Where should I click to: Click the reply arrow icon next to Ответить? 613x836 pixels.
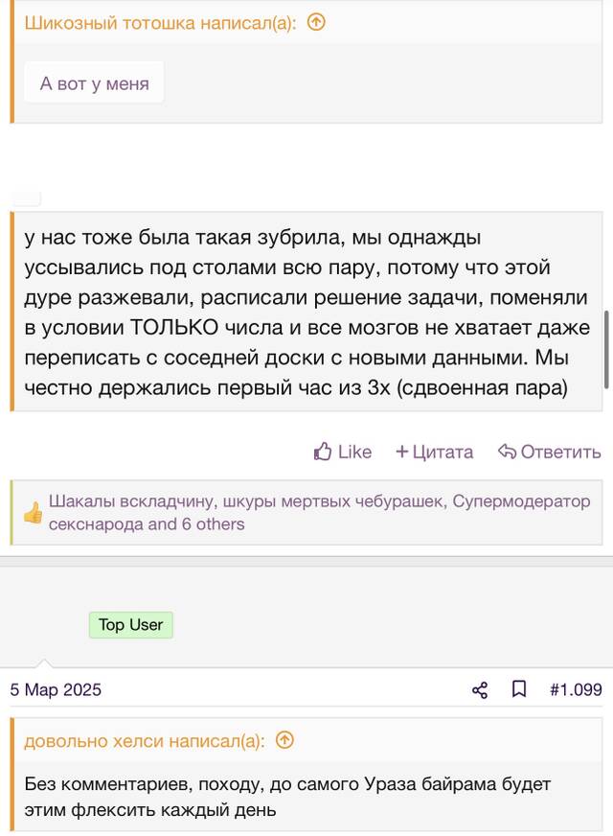[x=507, y=452]
